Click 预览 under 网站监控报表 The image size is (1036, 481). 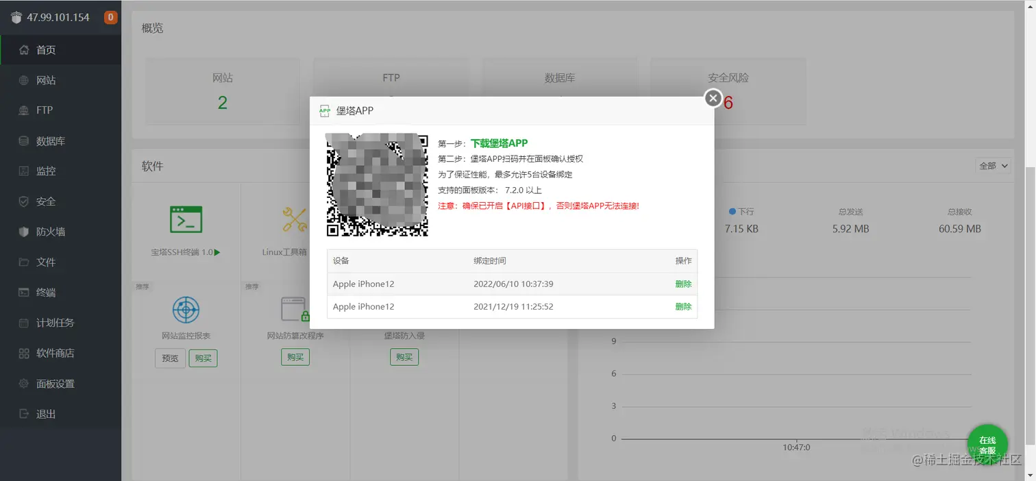pos(170,358)
